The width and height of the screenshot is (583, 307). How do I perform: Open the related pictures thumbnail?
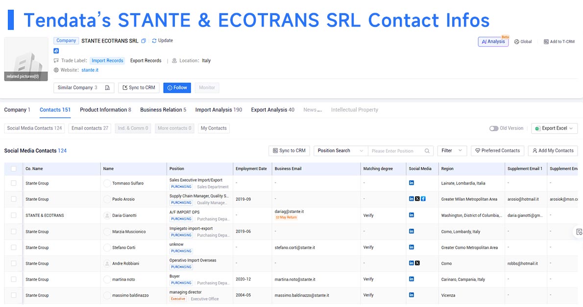tap(26, 59)
